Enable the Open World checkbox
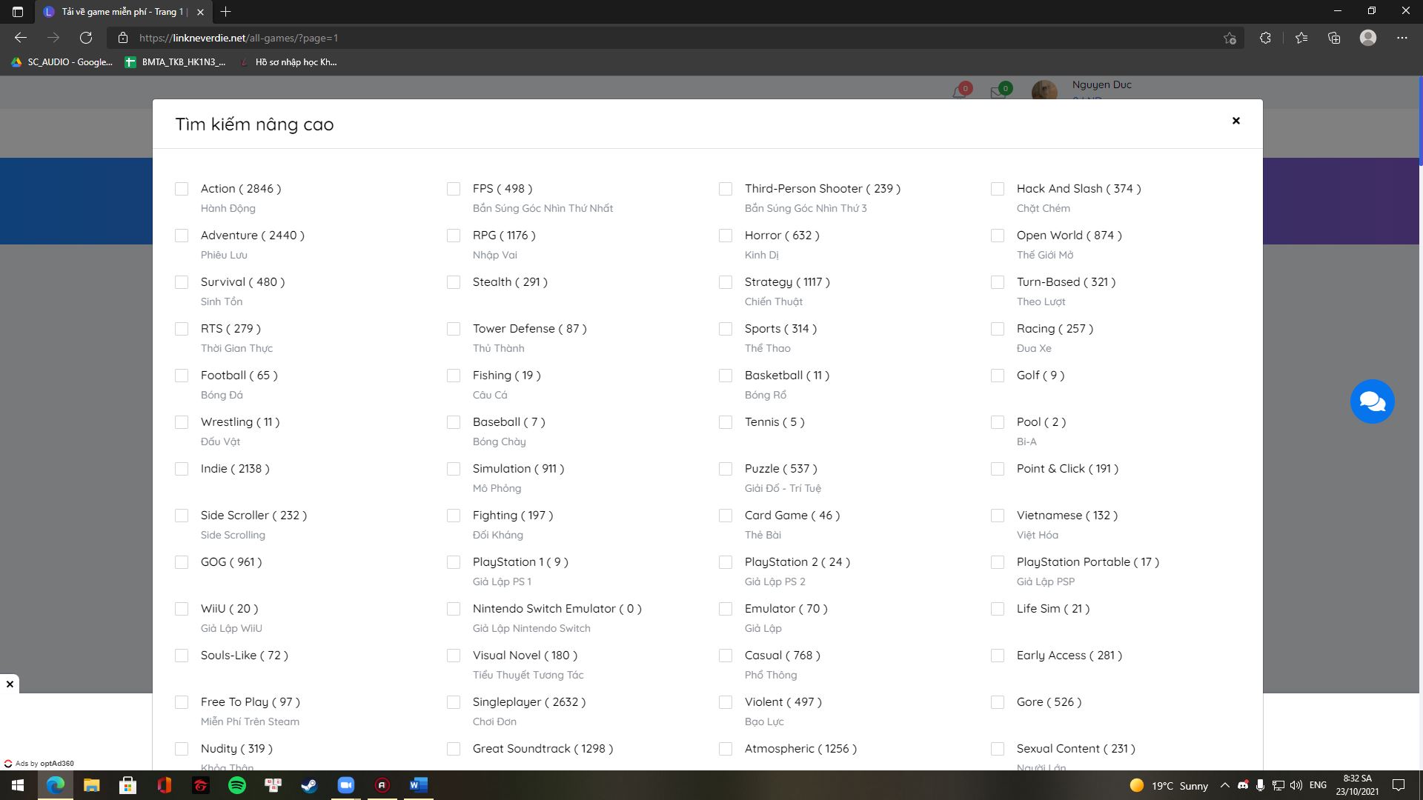Screen dimensions: 1423x800 click(998, 236)
